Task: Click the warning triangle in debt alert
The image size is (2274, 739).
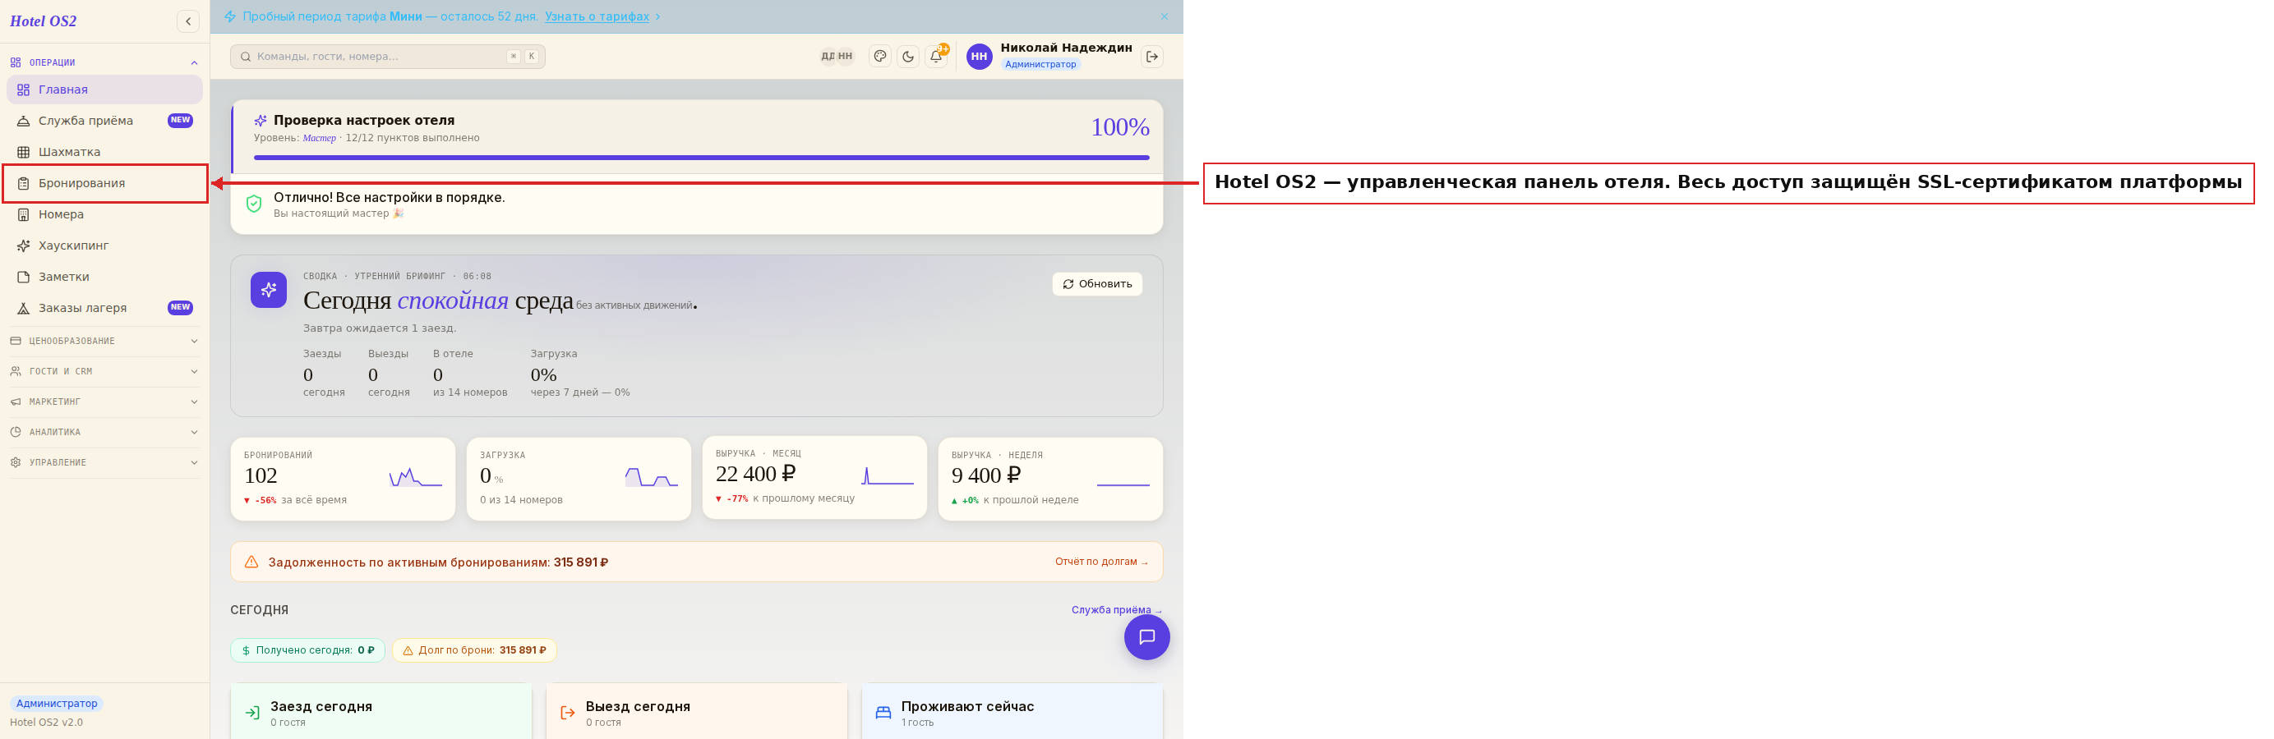Action: pos(251,562)
